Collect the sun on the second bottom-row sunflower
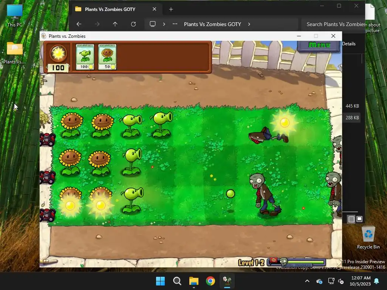The image size is (387, 290). [101, 205]
